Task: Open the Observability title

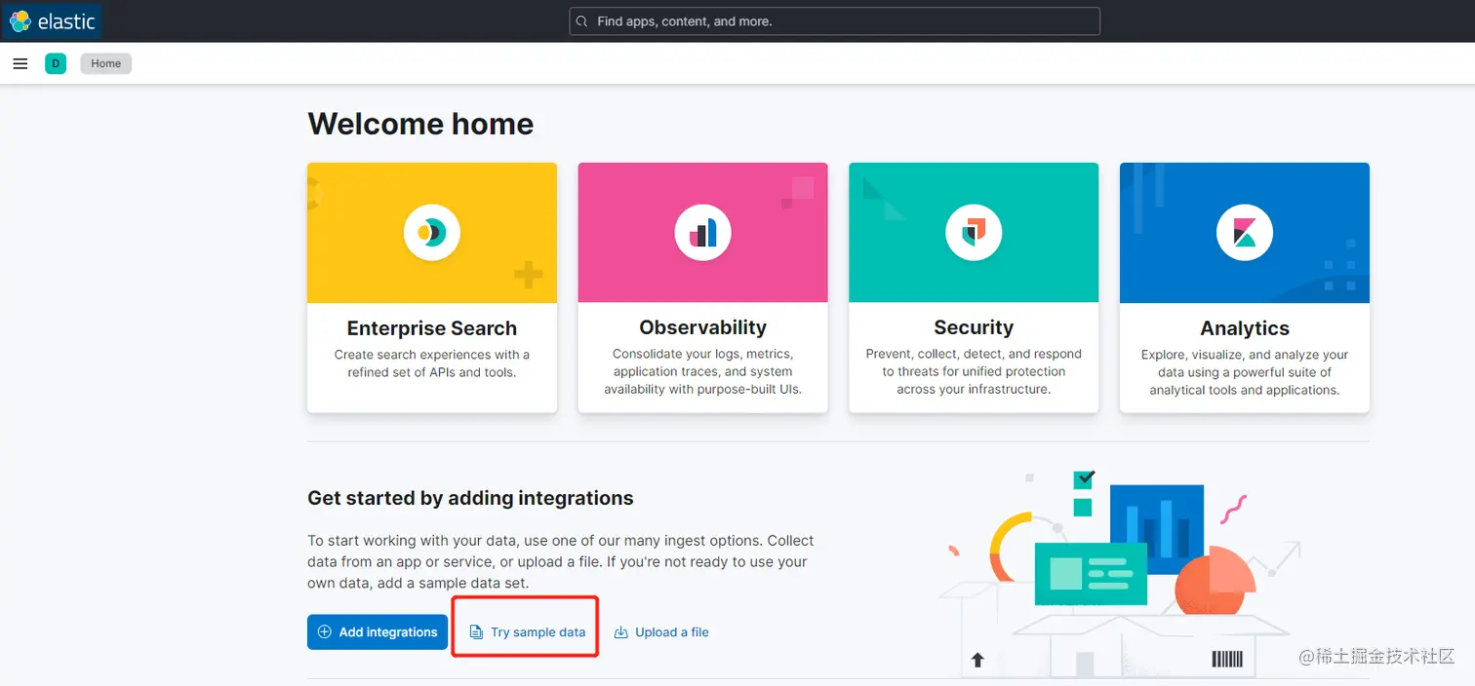Action: [x=702, y=327]
